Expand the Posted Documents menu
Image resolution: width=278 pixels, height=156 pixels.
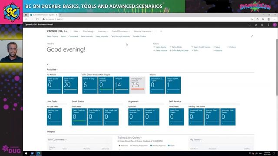pos(121,31)
